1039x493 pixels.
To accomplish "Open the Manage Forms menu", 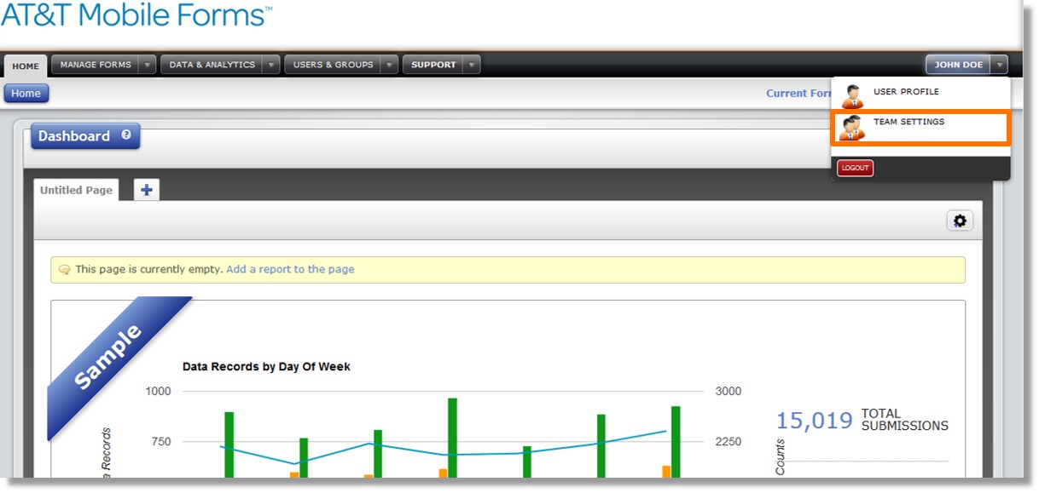I will tap(96, 65).
